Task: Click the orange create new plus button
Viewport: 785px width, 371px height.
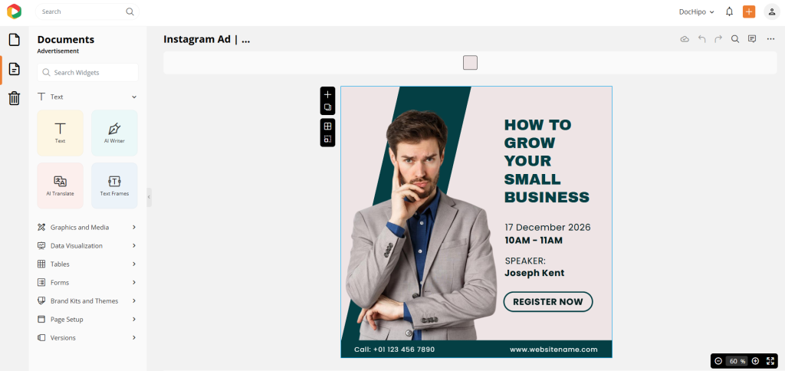Action: (749, 11)
